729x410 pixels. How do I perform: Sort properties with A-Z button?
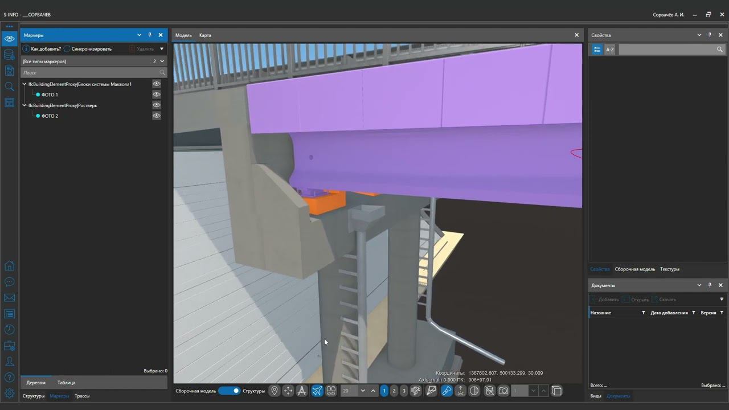[x=610, y=50]
